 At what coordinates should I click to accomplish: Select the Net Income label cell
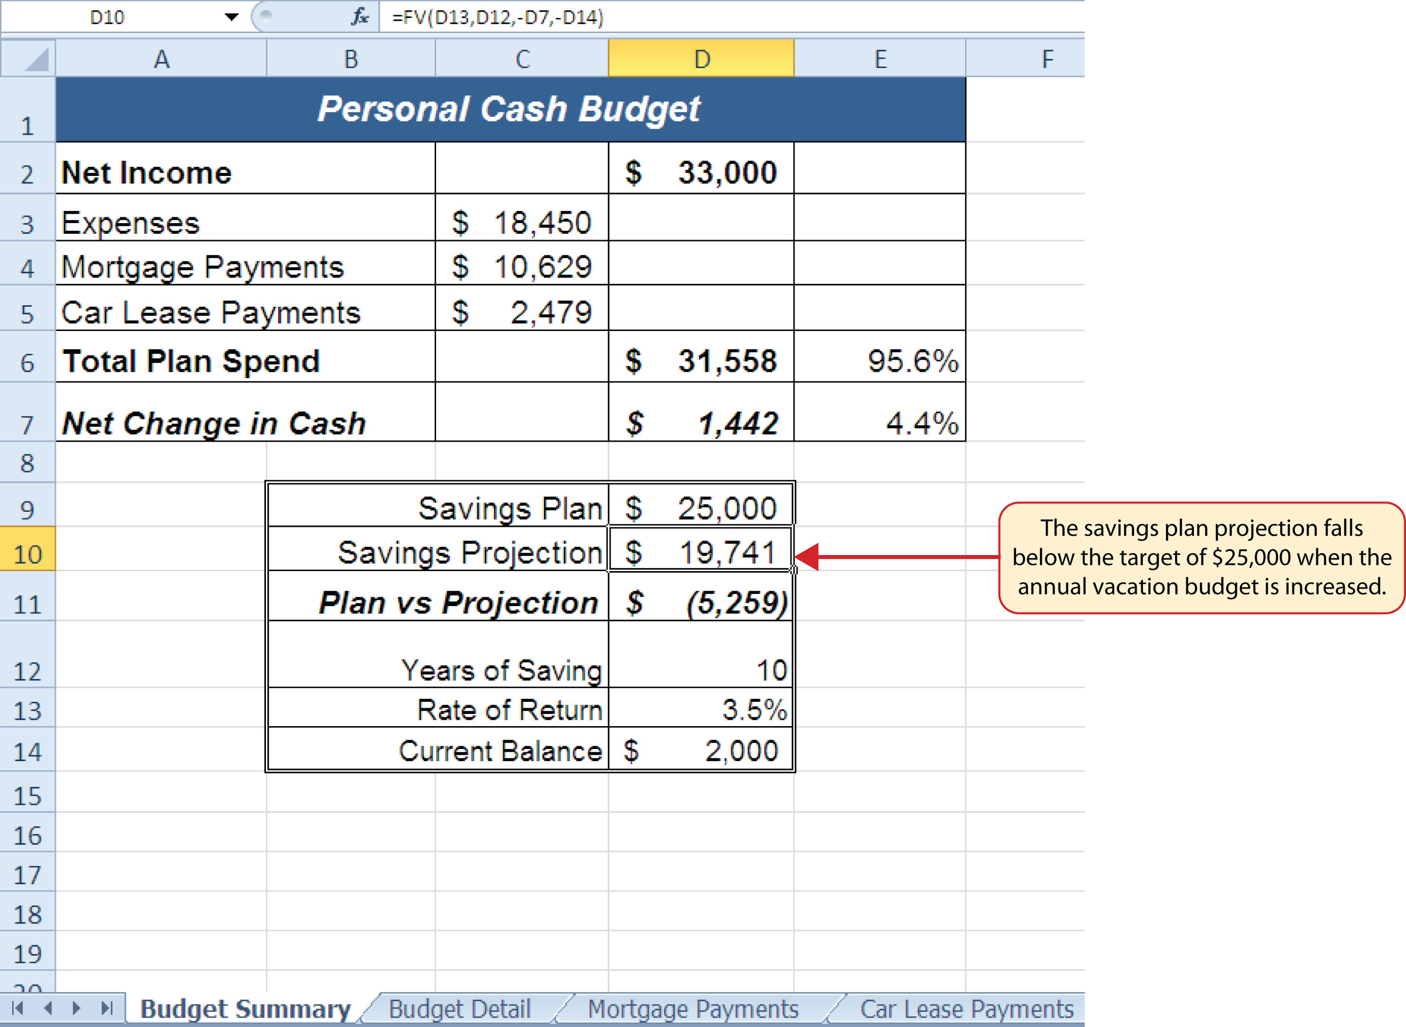pos(246,168)
